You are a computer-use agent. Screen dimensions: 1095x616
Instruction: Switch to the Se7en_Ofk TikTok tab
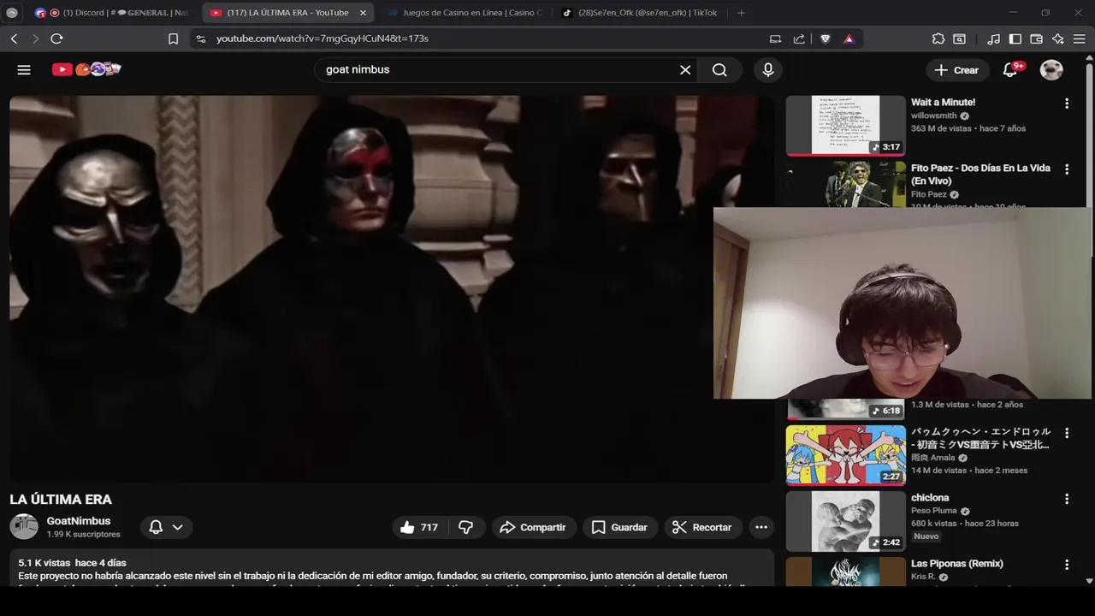(640, 13)
